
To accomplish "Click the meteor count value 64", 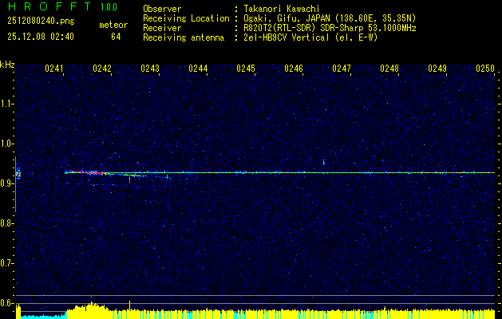I will click(116, 37).
